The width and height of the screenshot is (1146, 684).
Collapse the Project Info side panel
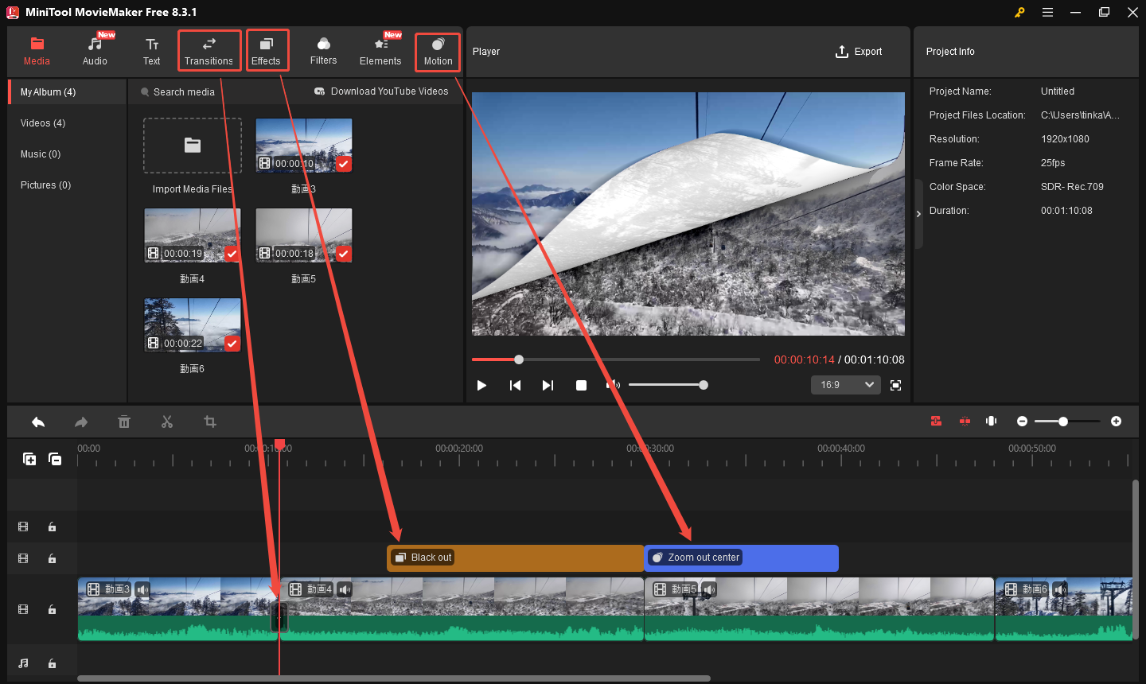(918, 214)
